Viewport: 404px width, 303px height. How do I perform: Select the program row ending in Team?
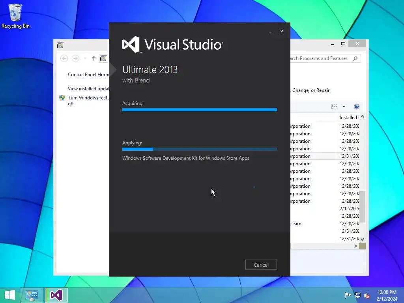point(325,224)
